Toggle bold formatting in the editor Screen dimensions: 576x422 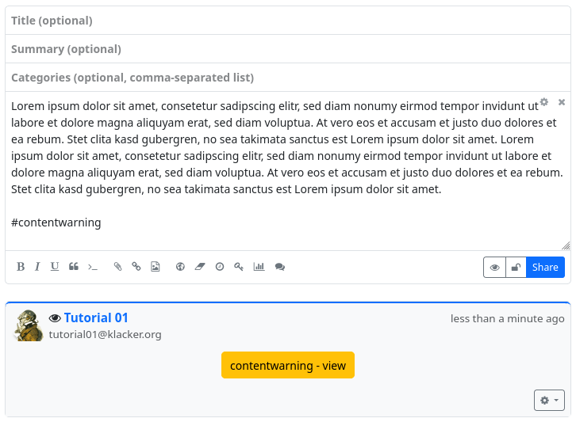[x=21, y=267]
